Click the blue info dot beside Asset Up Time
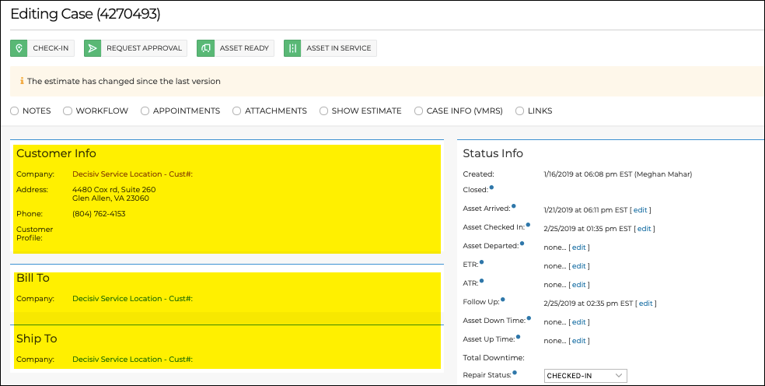 tap(518, 336)
